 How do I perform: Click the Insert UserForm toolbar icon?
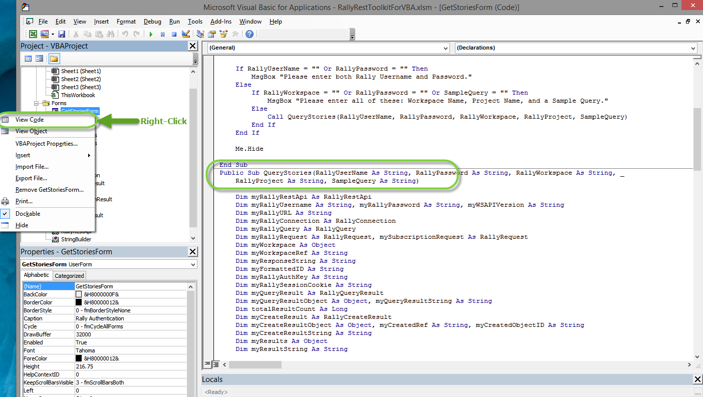(44, 34)
